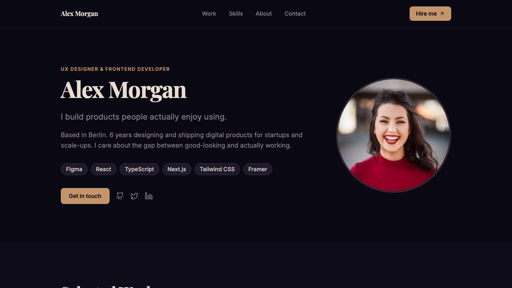Click the UX Designer & Frontend Developer label
This screenshot has width=512, height=288.
tap(115, 69)
